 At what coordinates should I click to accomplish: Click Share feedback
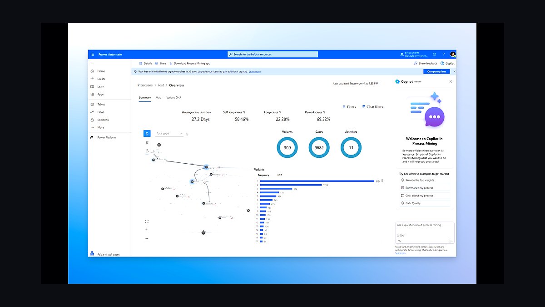pyautogui.click(x=426, y=63)
